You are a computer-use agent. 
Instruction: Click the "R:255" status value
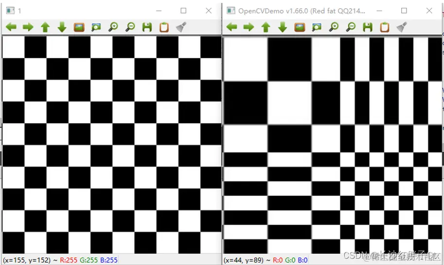[69, 260]
